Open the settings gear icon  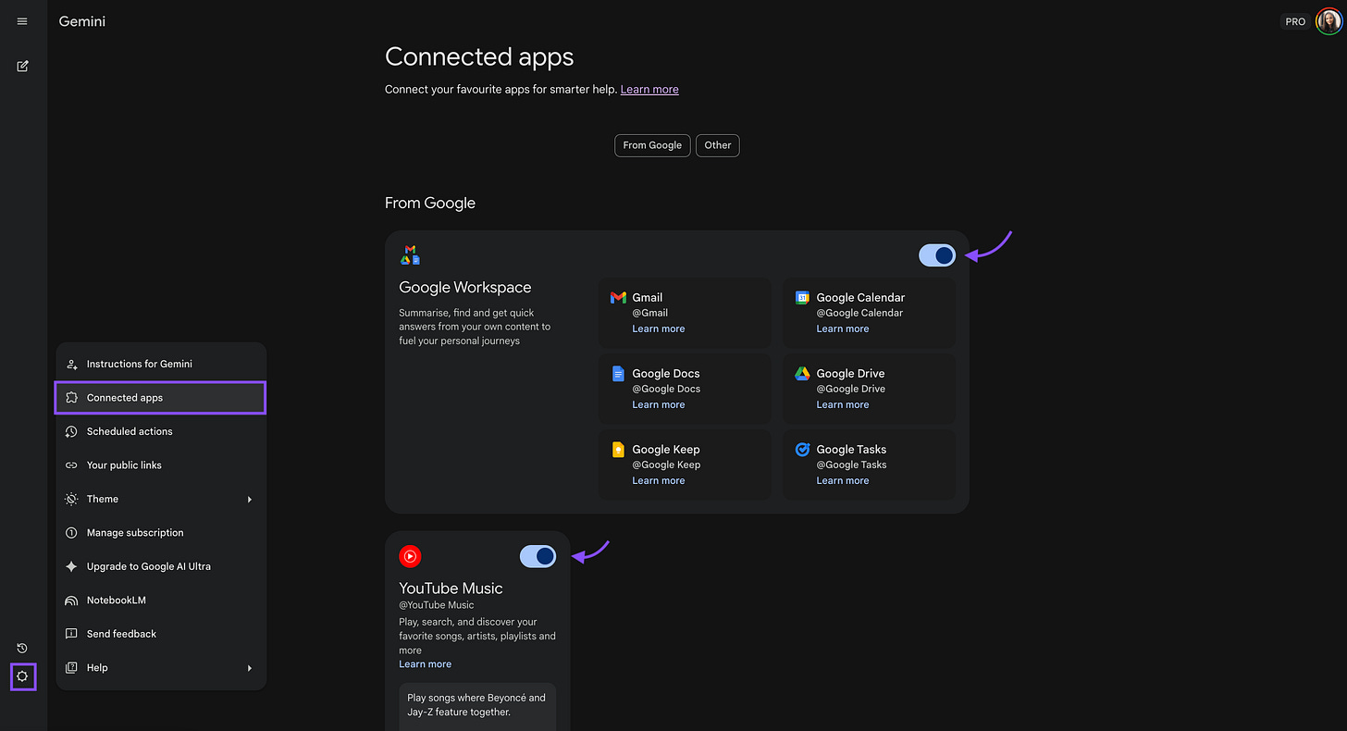[x=21, y=676]
